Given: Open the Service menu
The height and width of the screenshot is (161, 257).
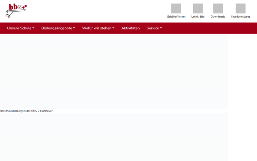Looking at the screenshot, I should click(x=154, y=28).
